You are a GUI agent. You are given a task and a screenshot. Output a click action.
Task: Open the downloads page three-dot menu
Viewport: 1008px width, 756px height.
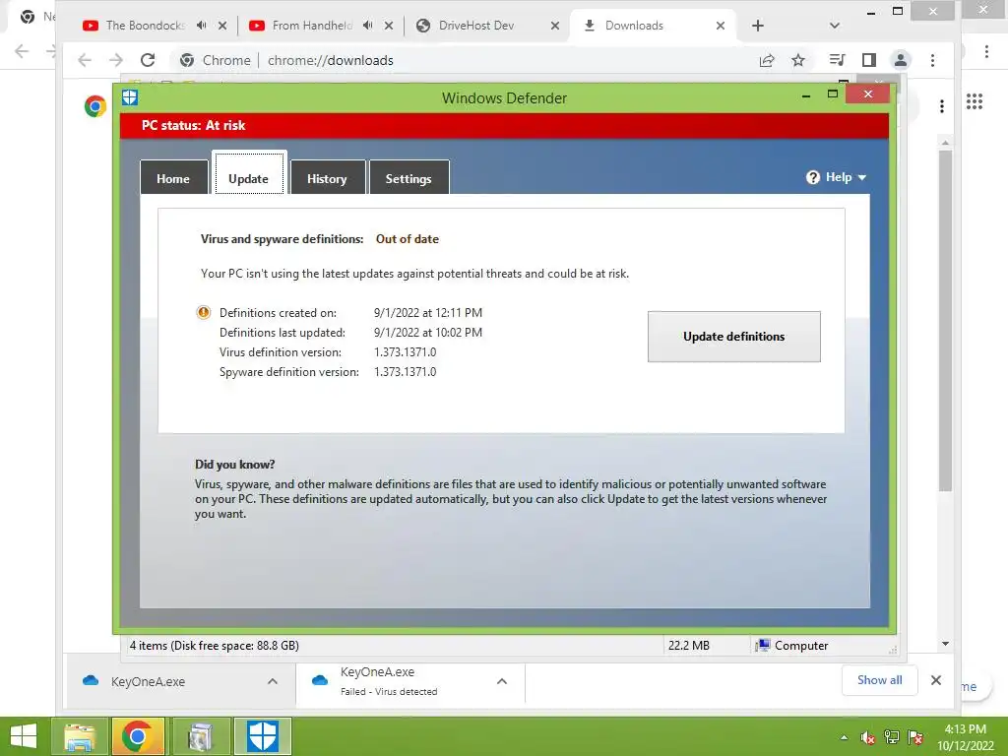[942, 106]
